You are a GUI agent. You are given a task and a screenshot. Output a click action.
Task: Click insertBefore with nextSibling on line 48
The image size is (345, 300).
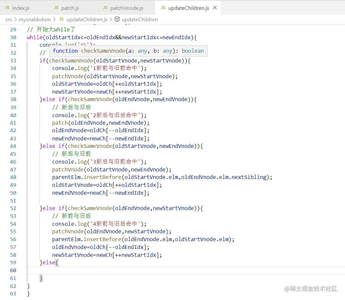[x=162, y=177]
